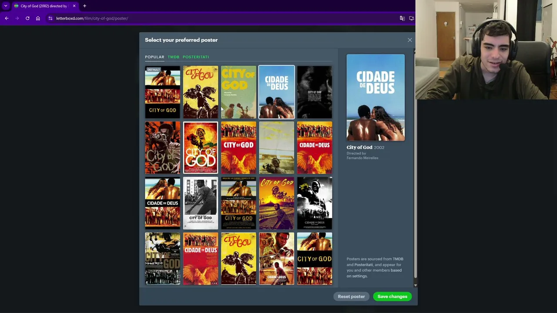Pick the faded untitled poster of a boy with a camera
Image resolution: width=557 pixels, height=313 pixels.
tap(276, 148)
